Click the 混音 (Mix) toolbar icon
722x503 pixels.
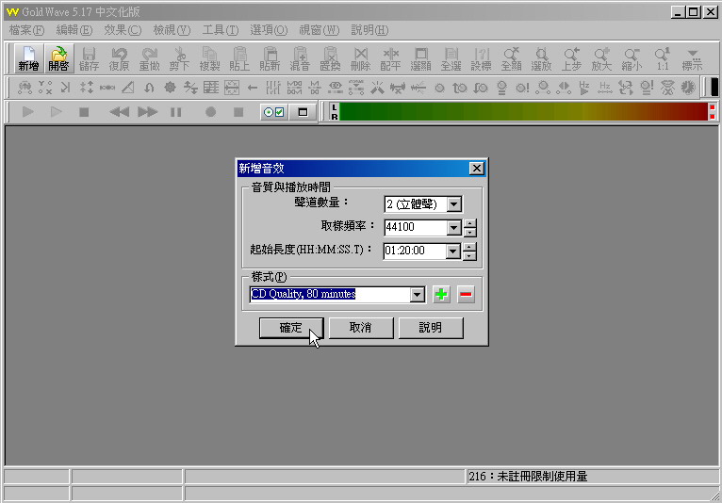point(300,58)
